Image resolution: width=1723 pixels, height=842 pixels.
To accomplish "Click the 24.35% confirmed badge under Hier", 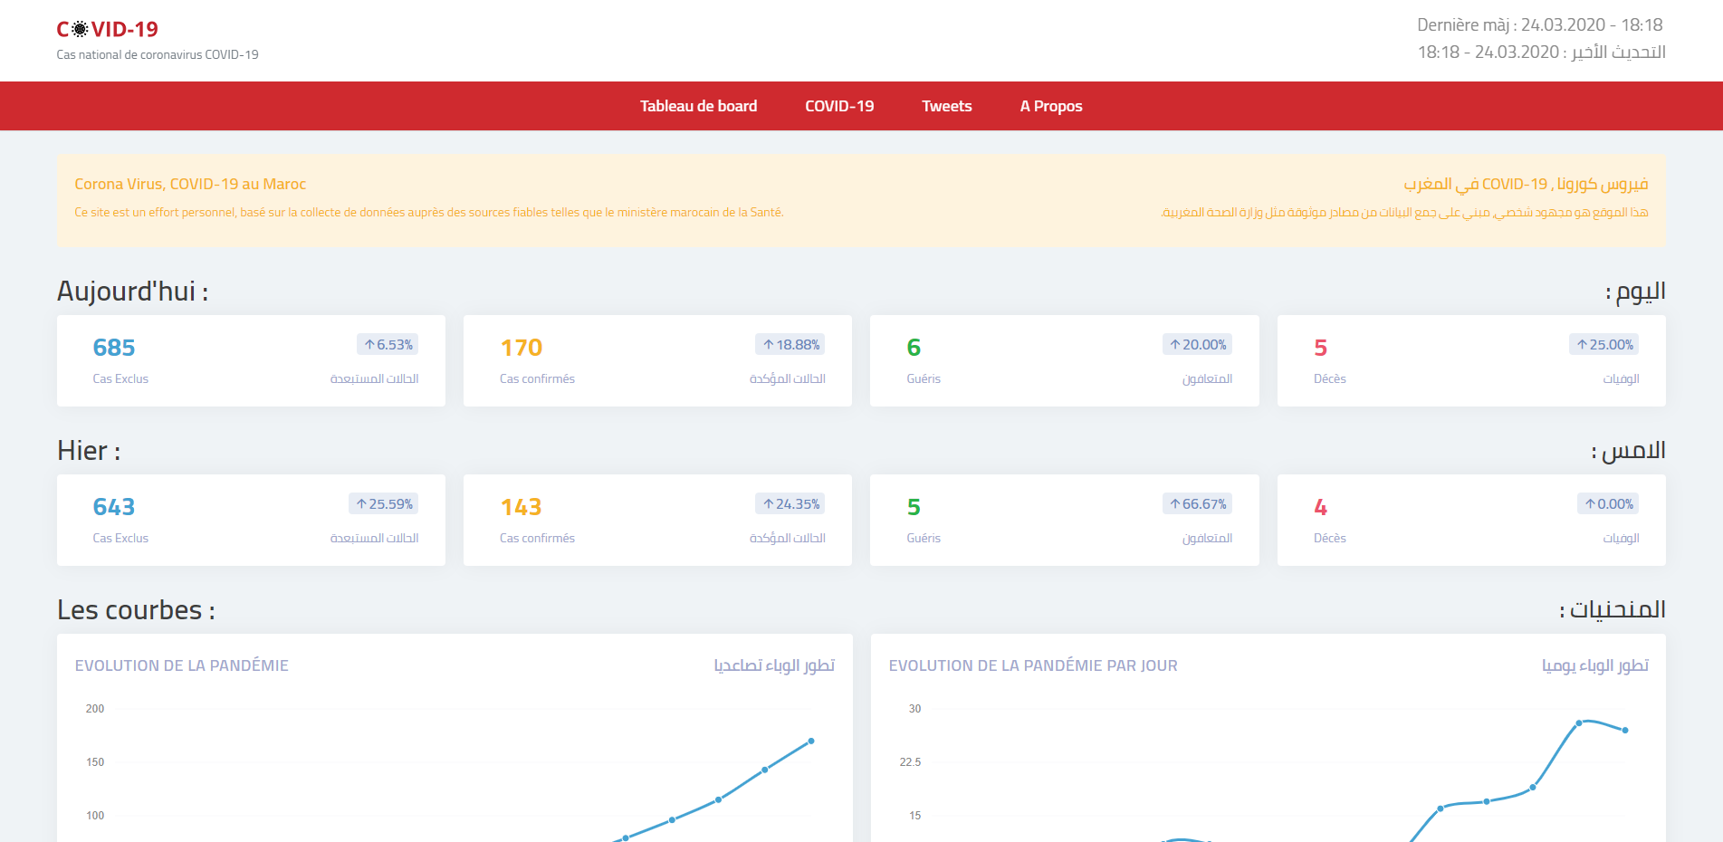I will coord(790,503).
